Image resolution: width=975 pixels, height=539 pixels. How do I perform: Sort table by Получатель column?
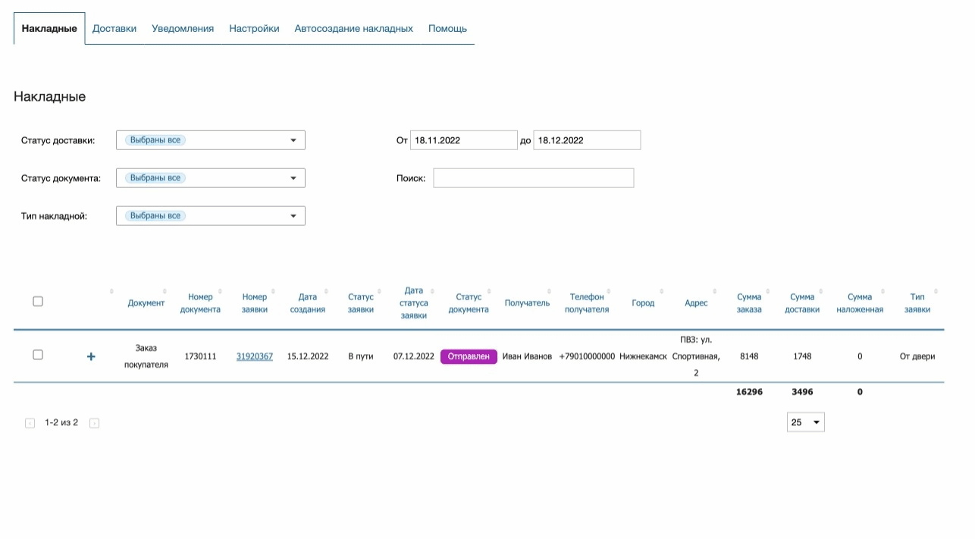(527, 302)
